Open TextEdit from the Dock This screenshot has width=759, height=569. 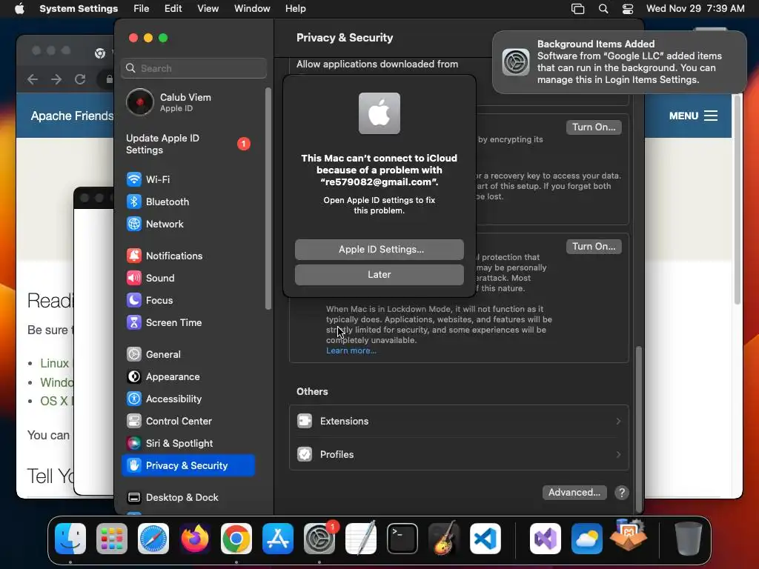(361, 538)
